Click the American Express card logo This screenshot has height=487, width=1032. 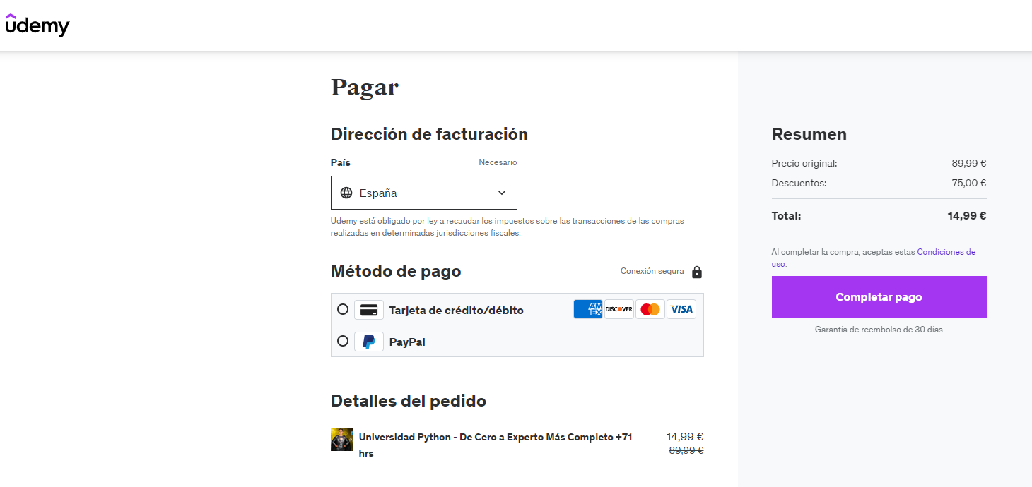coord(588,309)
